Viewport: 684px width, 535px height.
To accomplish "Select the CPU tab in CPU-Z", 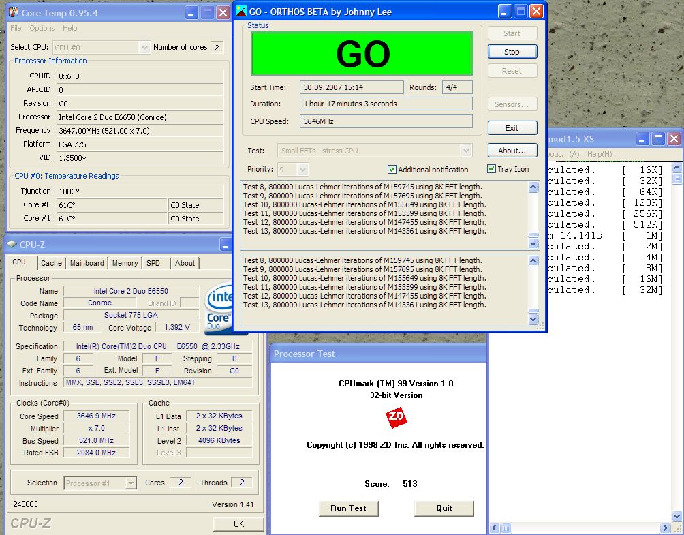I will [x=19, y=262].
